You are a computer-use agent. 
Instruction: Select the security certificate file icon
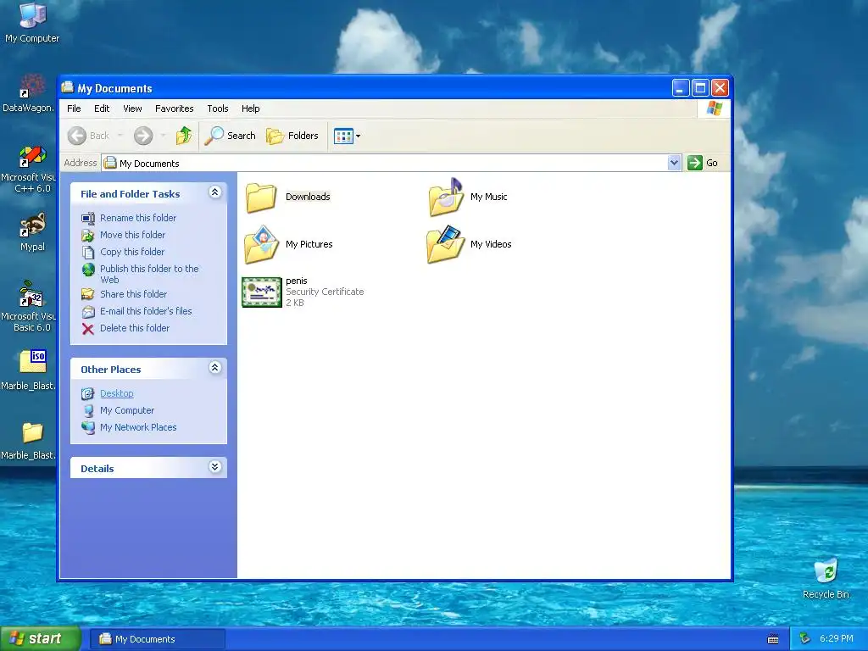262,292
